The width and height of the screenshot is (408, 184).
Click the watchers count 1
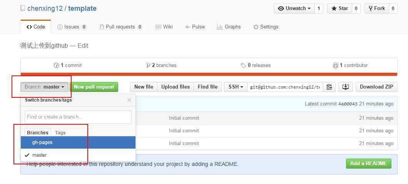[319, 8]
